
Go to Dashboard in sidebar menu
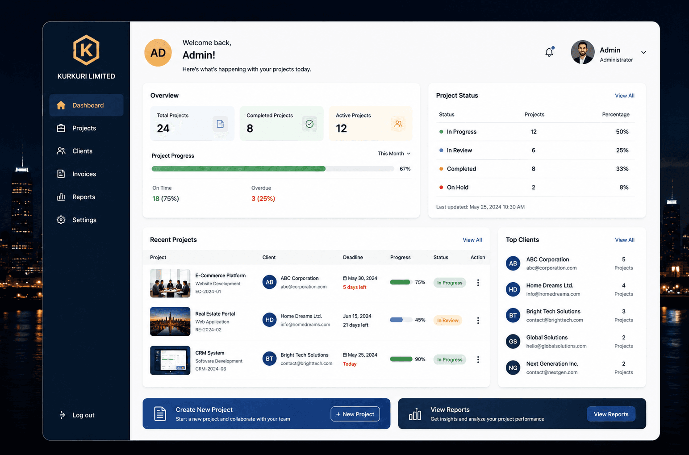[x=86, y=105]
